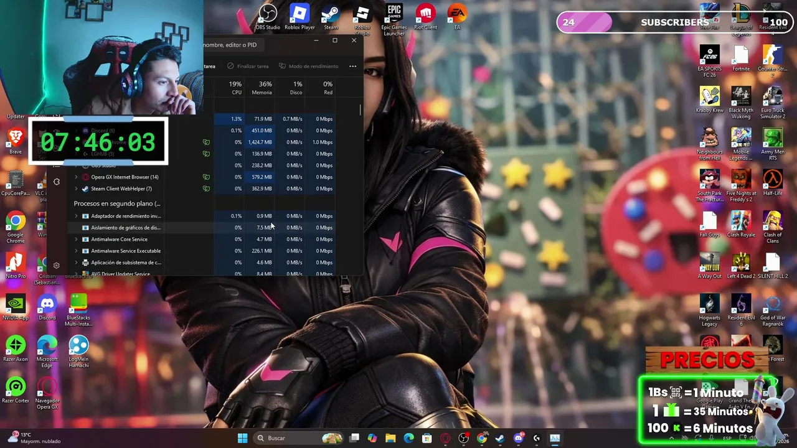Open Euro Truck Simulator 2 icon
This screenshot has height=448, width=797.
(x=773, y=103)
